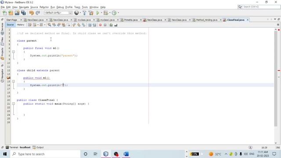The width and height of the screenshot is (281, 158).
Task: Open the Navigate menu
Action: point(24,7)
